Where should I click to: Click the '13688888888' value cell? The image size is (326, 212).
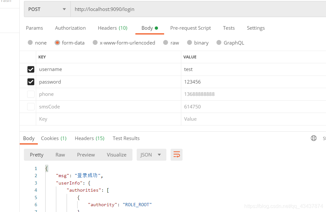point(253,94)
